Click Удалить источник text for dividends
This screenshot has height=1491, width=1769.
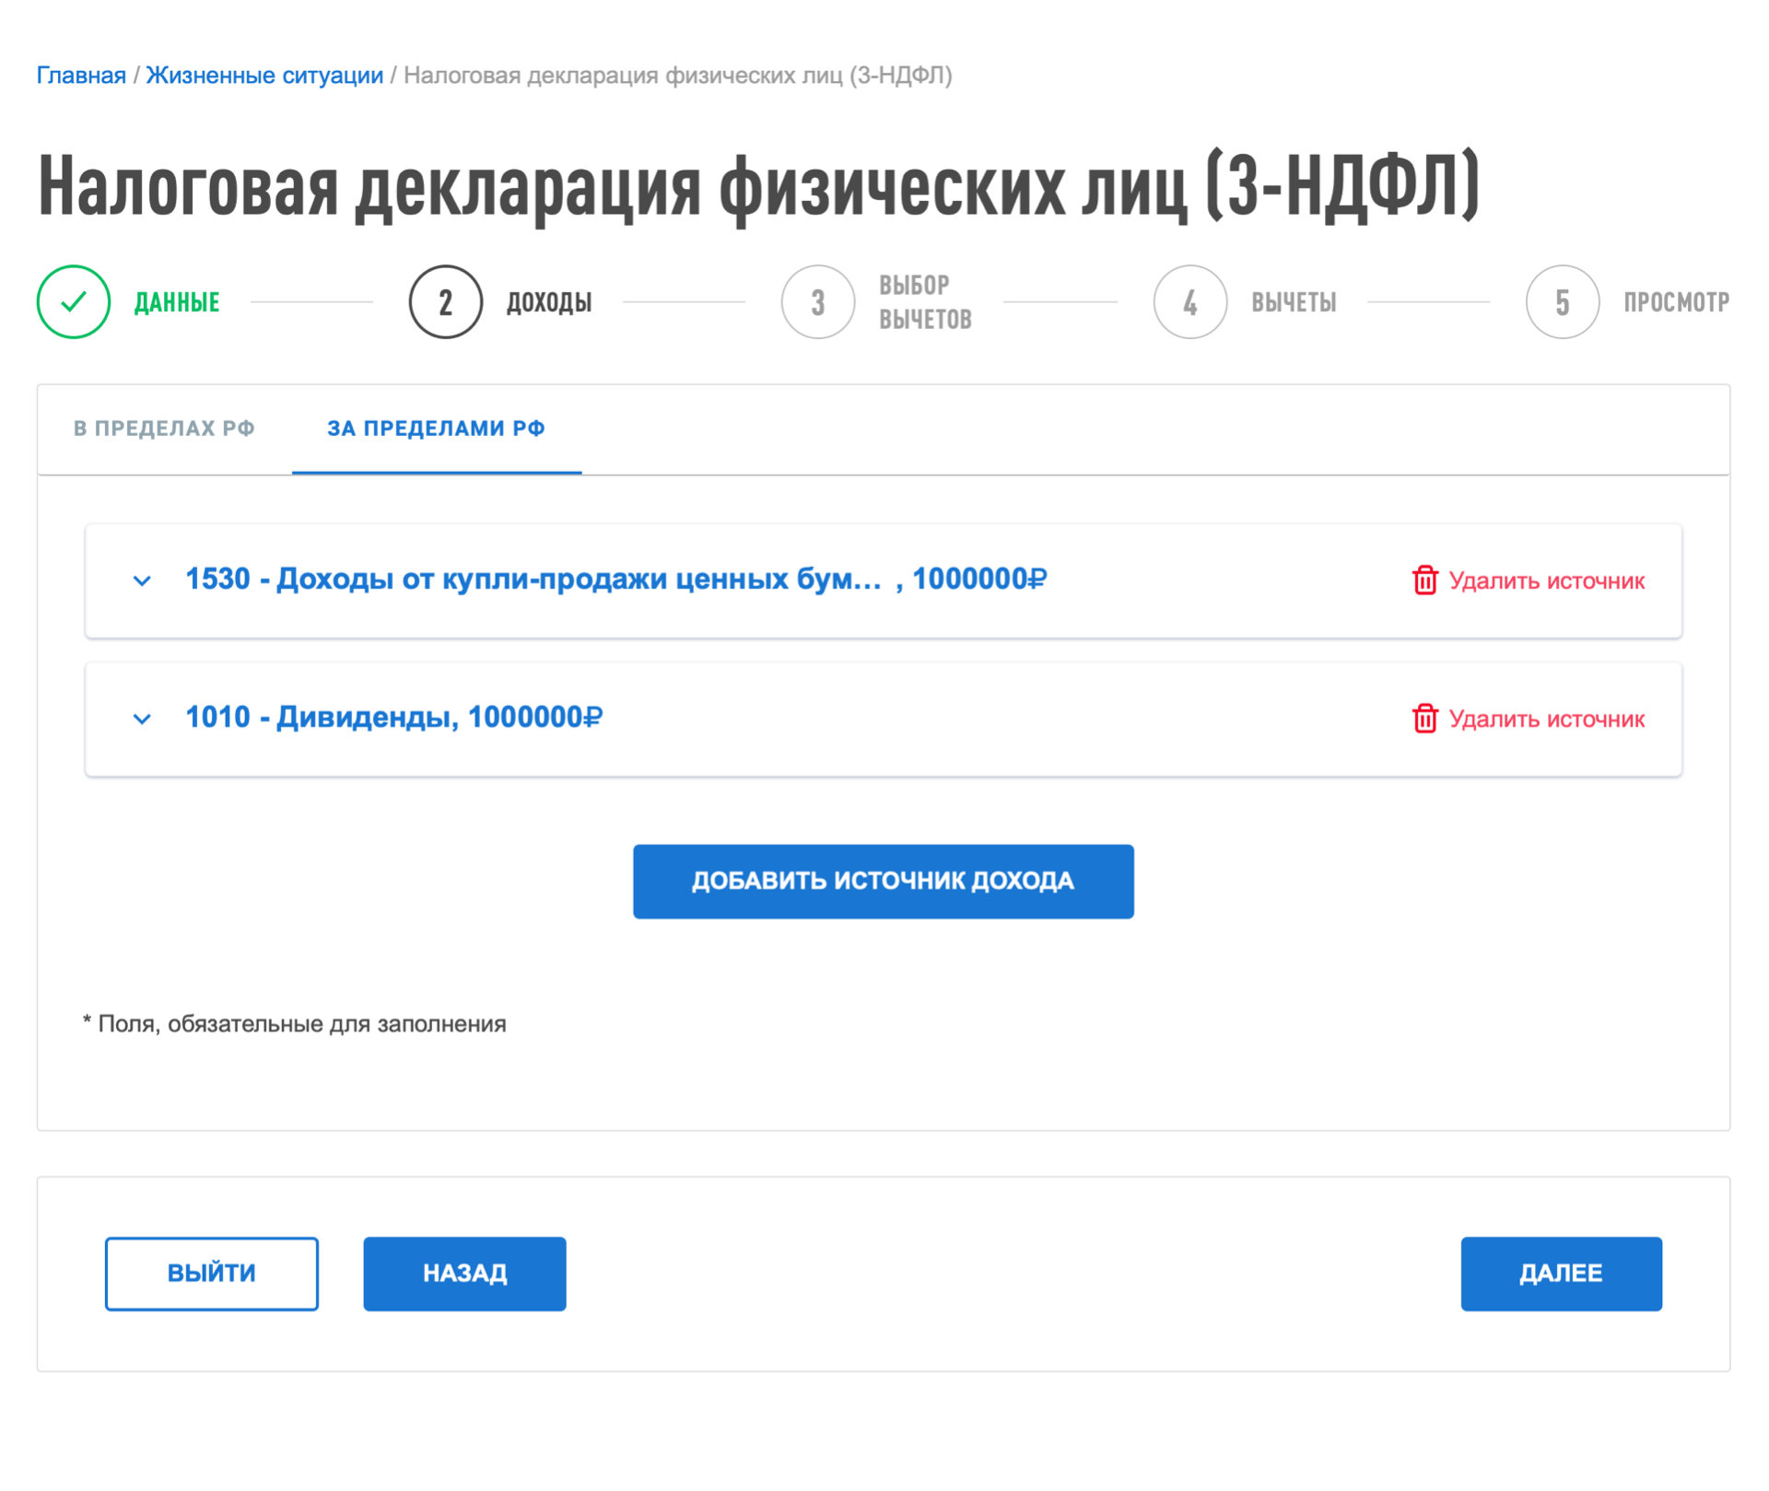[x=1547, y=720]
